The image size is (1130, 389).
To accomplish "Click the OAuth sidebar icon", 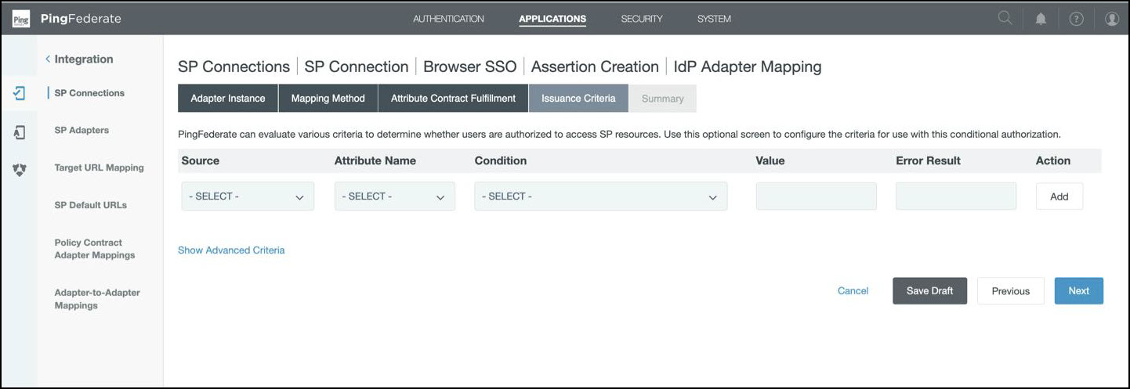I will coord(20,170).
